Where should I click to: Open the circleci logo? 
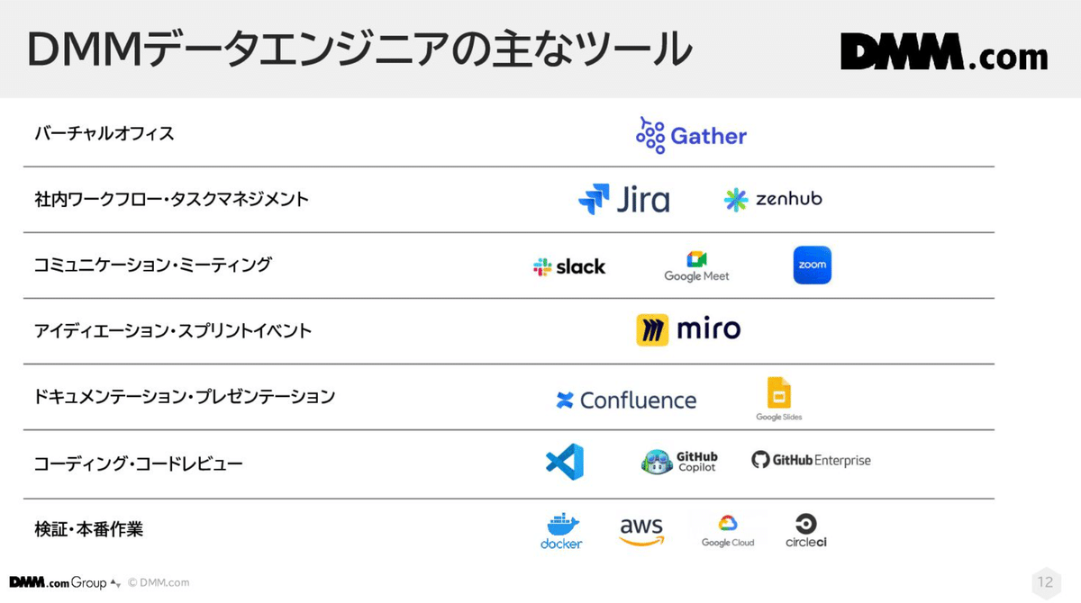pyautogui.click(x=806, y=530)
